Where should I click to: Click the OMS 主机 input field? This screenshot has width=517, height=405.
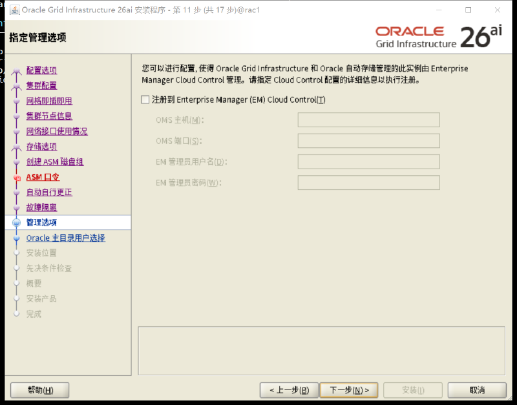coord(368,120)
